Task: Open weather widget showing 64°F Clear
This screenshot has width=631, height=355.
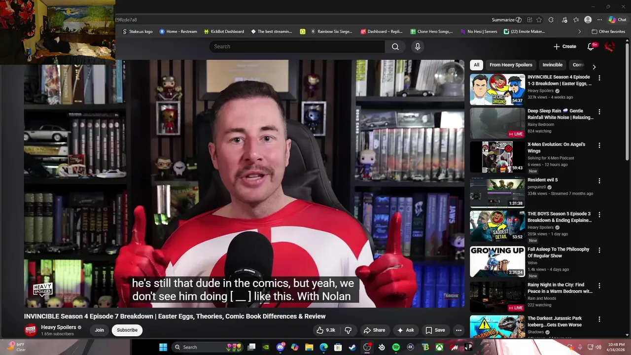Action: (16, 347)
